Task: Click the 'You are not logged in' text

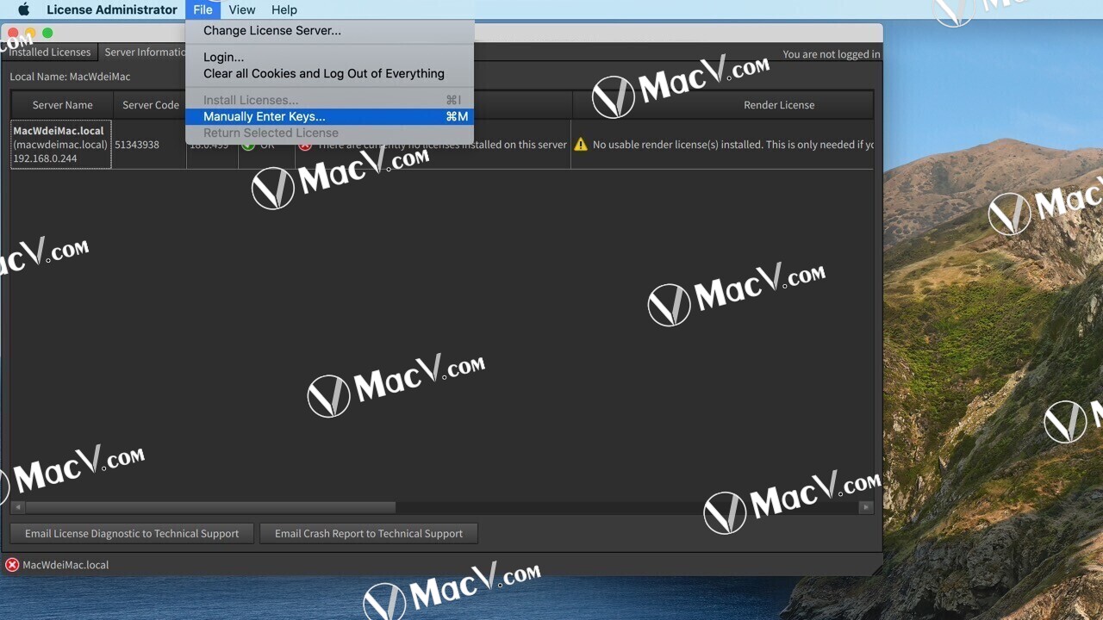Action: [x=832, y=54]
